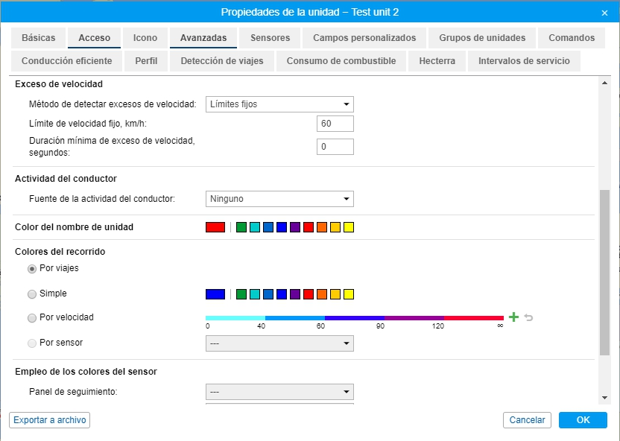Screen dimensions: 620x441
Task: Switch to the Sensores tab
Action: [269, 37]
